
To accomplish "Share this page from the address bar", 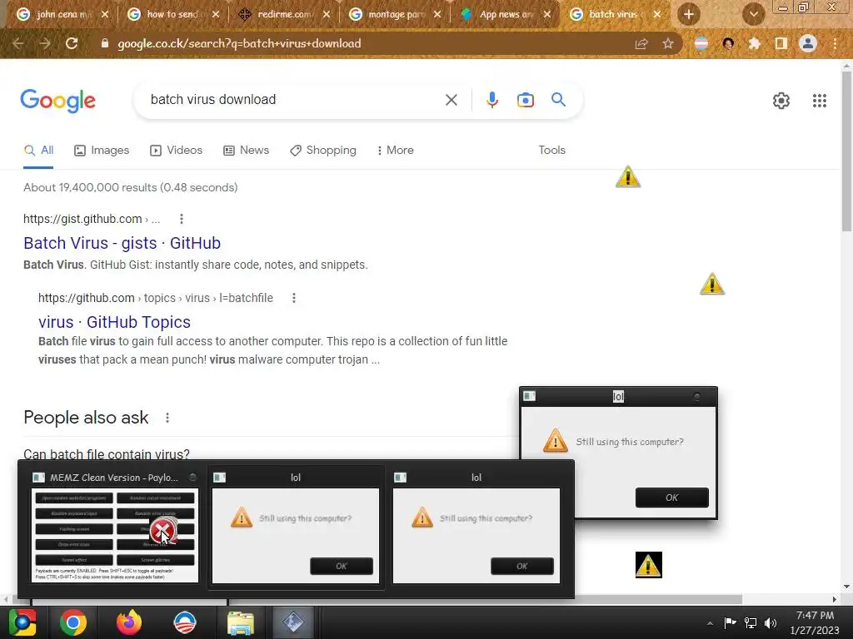I will (641, 43).
